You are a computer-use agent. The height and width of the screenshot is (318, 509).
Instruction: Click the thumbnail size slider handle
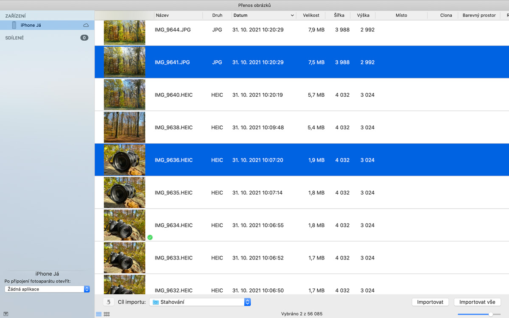pos(491,314)
